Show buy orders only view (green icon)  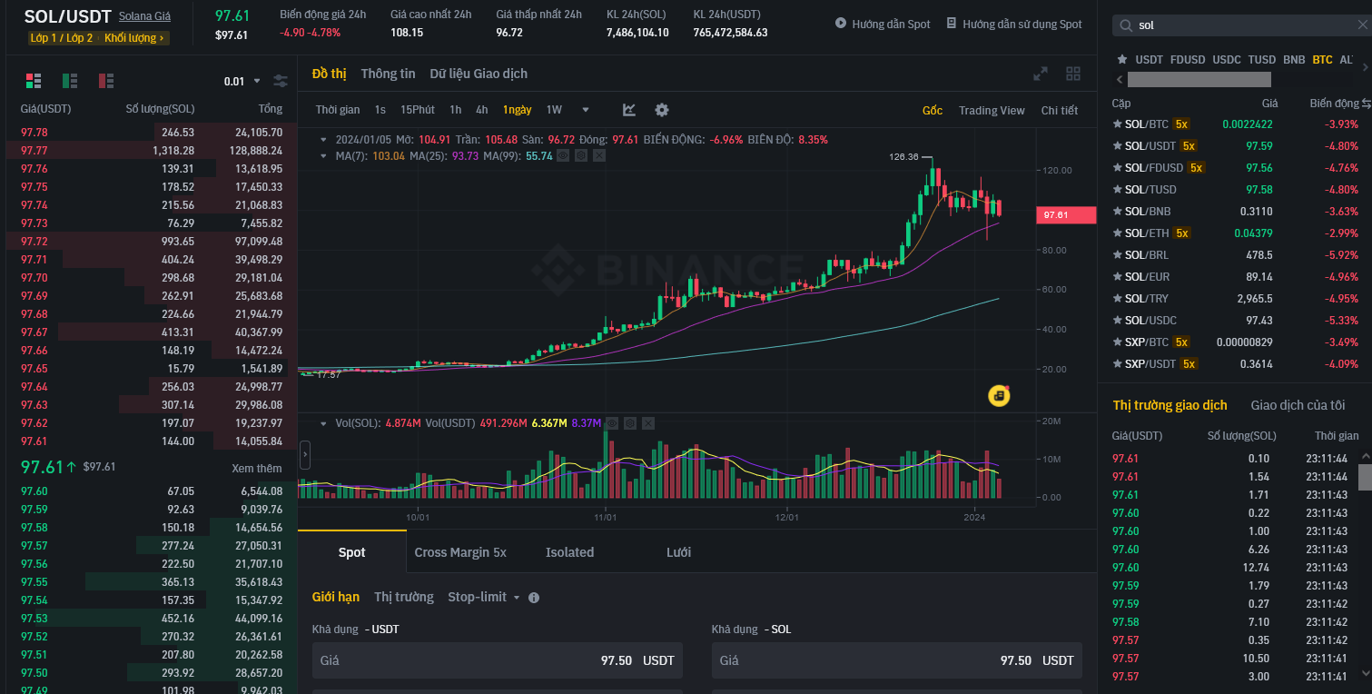pos(70,81)
